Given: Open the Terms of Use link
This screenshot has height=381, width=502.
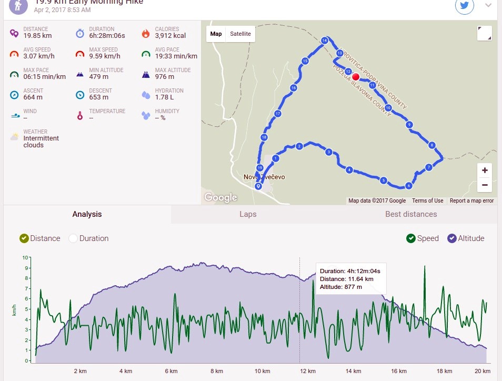Looking at the screenshot, I should [x=428, y=200].
